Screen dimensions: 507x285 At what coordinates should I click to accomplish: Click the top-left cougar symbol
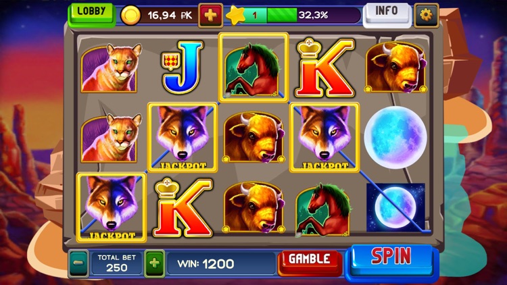tap(112, 68)
